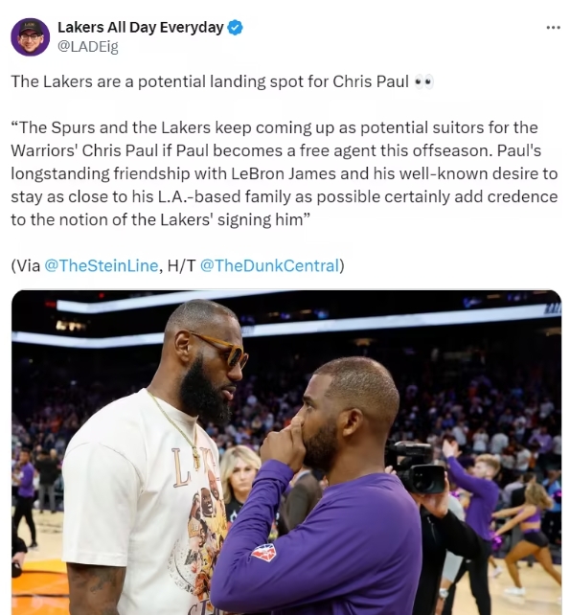570x615 pixels.
Task: Open the Lakers All Day Everyday profile avatar
Action: (x=31, y=37)
